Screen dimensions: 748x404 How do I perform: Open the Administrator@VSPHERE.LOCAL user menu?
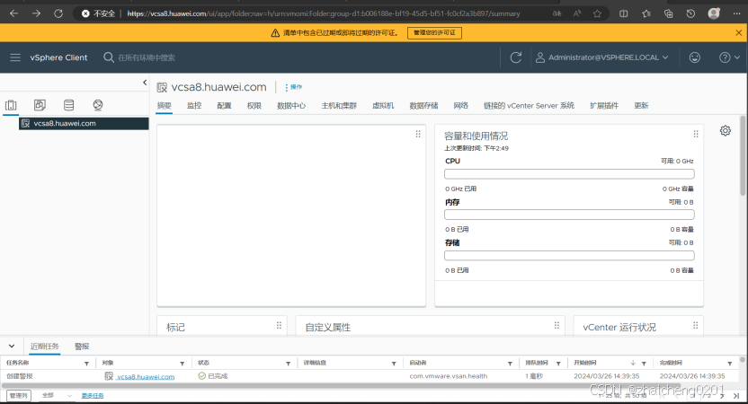[602, 57]
